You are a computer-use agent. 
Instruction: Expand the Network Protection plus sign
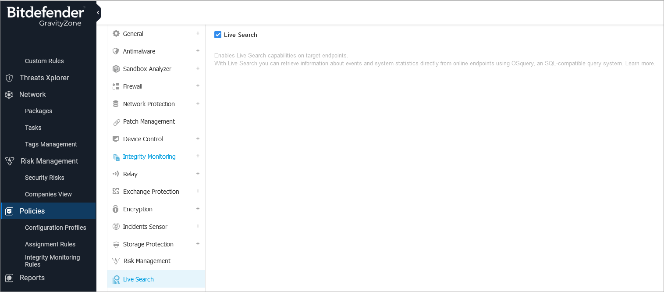pyautogui.click(x=198, y=103)
